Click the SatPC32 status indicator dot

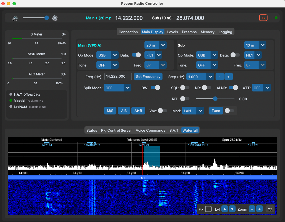pyautogui.click(x=11, y=107)
